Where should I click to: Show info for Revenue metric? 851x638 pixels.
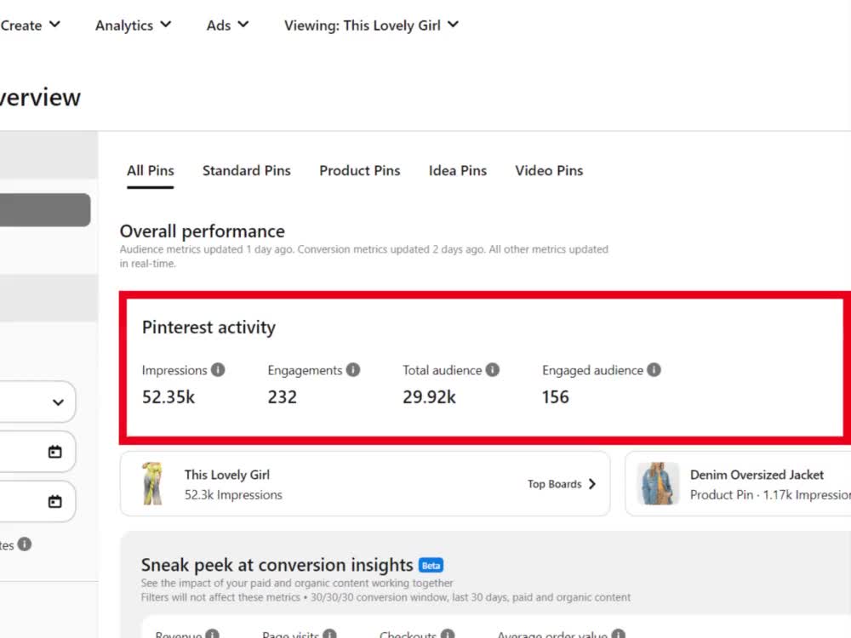212,634
